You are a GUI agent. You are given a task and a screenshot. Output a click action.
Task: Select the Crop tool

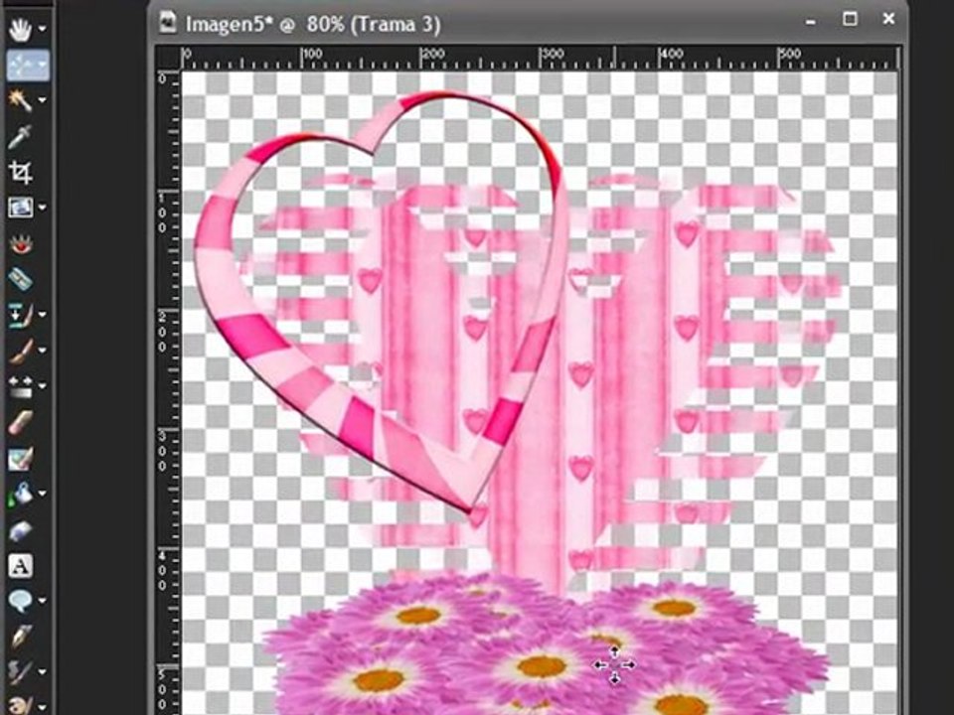click(x=20, y=172)
